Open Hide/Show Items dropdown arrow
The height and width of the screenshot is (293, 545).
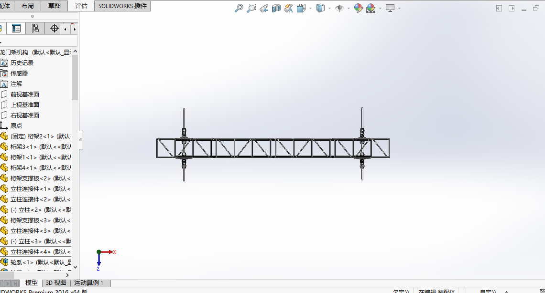349,8
